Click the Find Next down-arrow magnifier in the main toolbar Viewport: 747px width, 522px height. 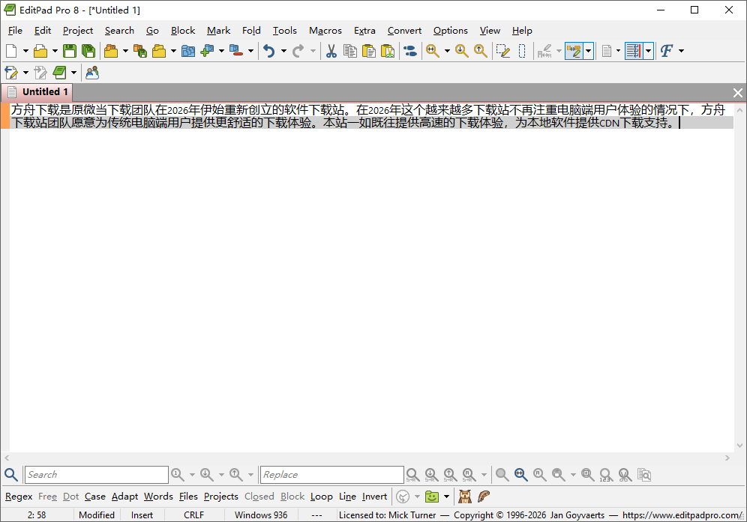462,51
